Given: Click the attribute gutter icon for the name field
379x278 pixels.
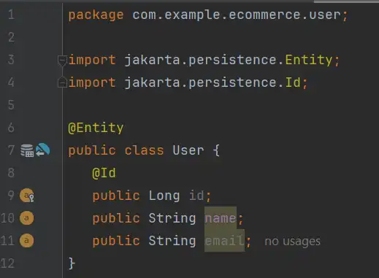Looking at the screenshot, I should coord(26,218).
